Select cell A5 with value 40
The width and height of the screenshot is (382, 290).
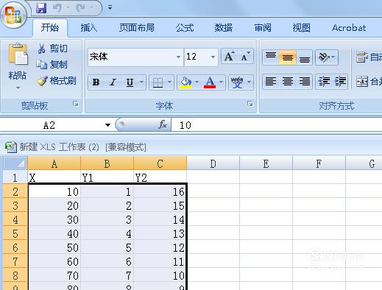click(x=54, y=233)
